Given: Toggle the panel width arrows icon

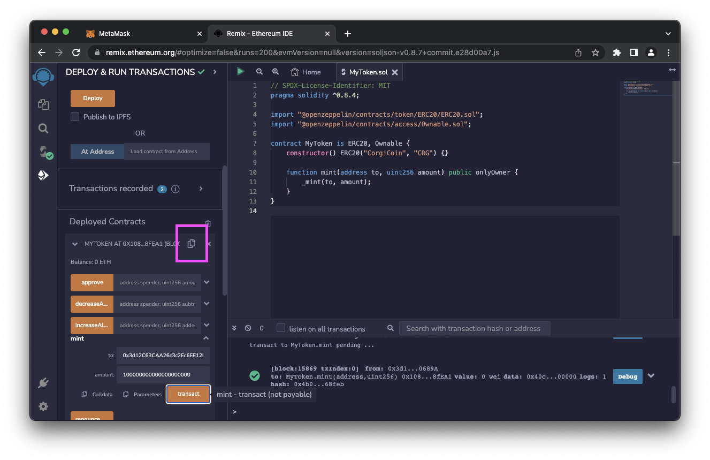Looking at the screenshot, I should 672,70.
